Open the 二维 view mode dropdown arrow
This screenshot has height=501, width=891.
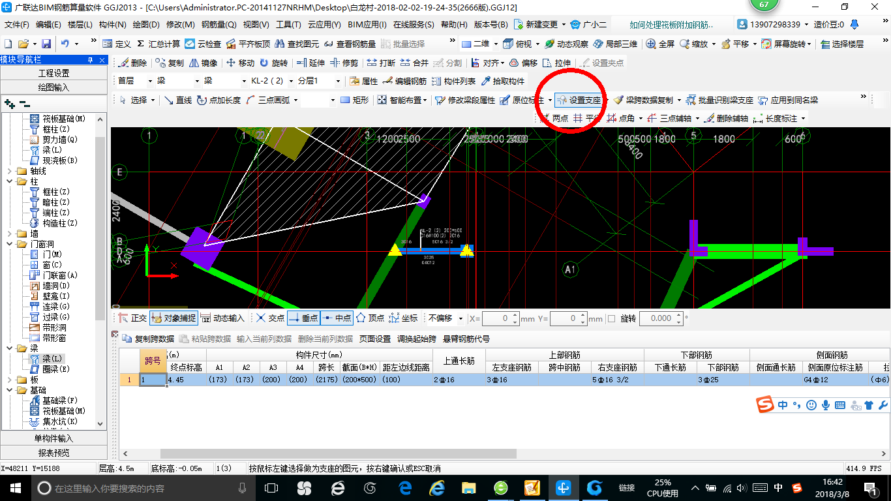point(496,44)
